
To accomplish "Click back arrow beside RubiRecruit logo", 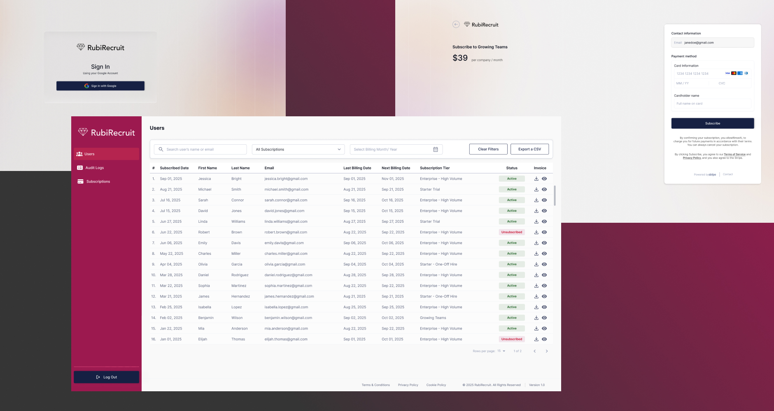I will pyautogui.click(x=456, y=24).
